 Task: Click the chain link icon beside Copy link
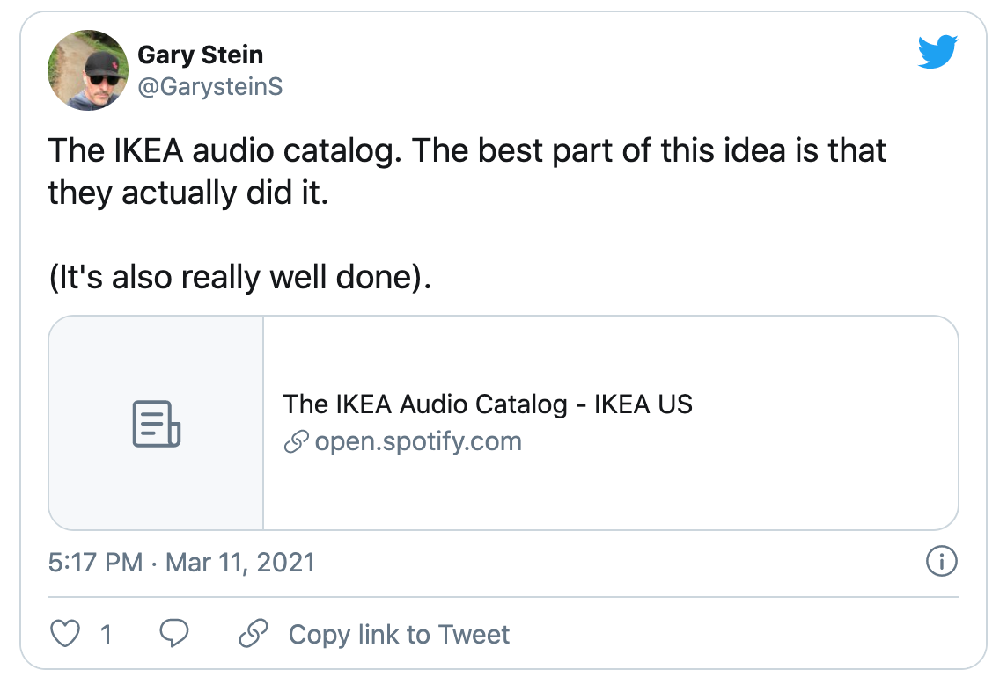tap(253, 633)
